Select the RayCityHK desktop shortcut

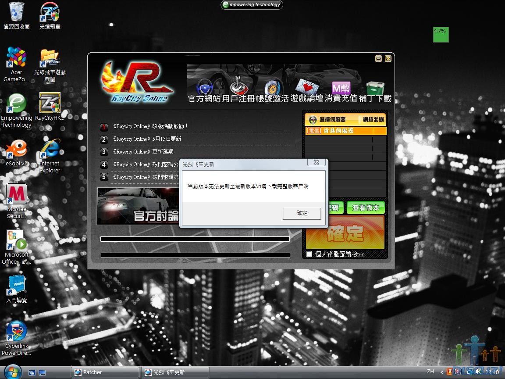50,107
